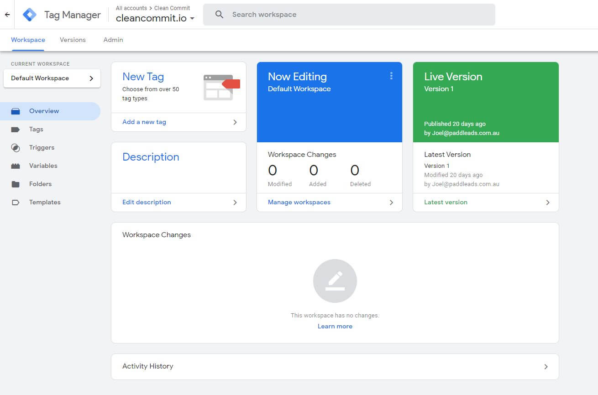
Task: Click the Add a new tag link
Action: tap(144, 122)
